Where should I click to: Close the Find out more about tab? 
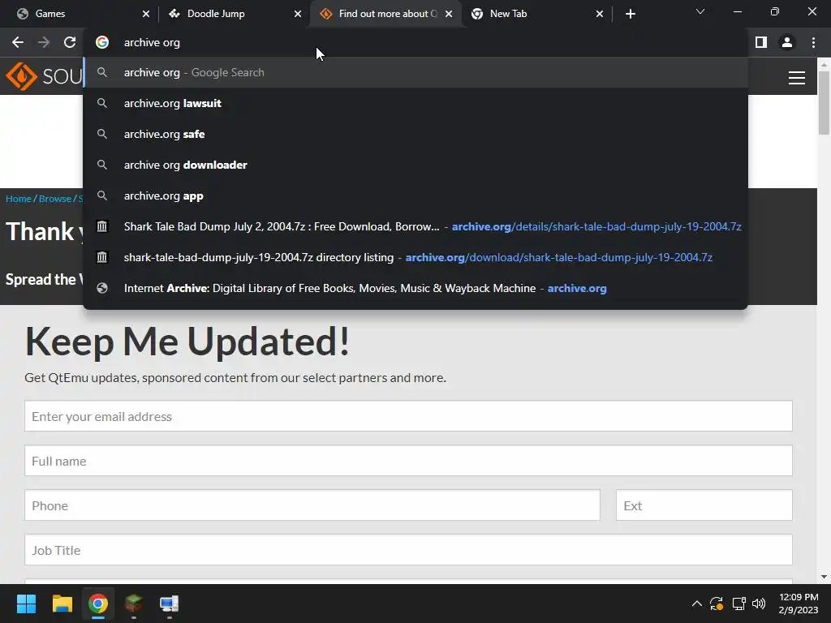coord(449,14)
